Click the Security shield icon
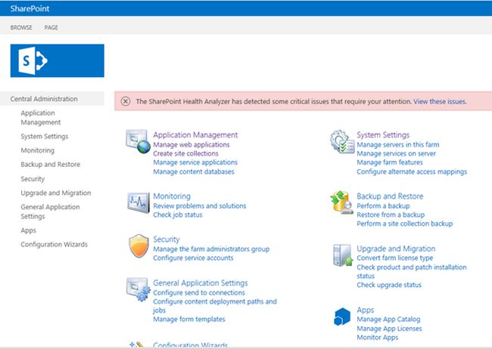This screenshot has width=492, height=349. (139, 246)
